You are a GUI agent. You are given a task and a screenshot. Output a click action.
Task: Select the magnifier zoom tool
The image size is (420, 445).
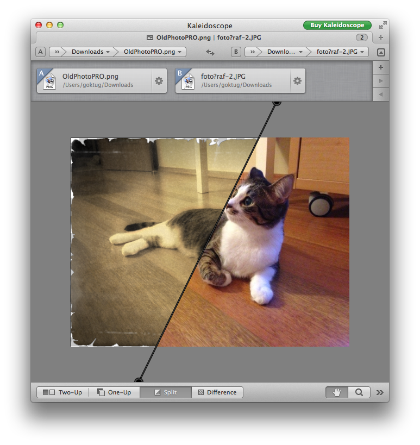coord(359,392)
